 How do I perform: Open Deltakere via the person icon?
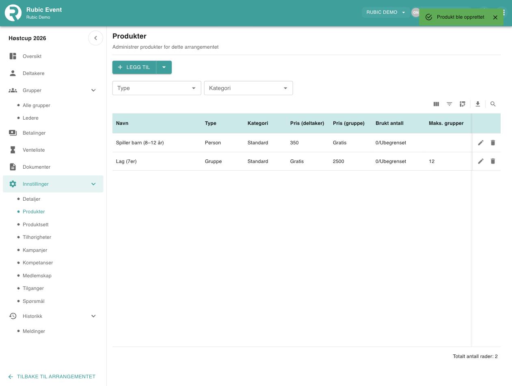pos(13,73)
